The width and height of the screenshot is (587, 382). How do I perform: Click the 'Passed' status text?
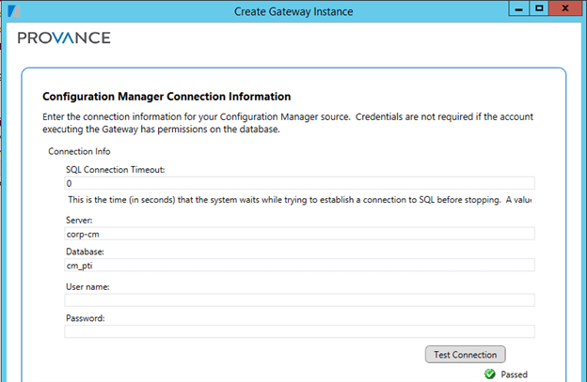[x=514, y=374]
